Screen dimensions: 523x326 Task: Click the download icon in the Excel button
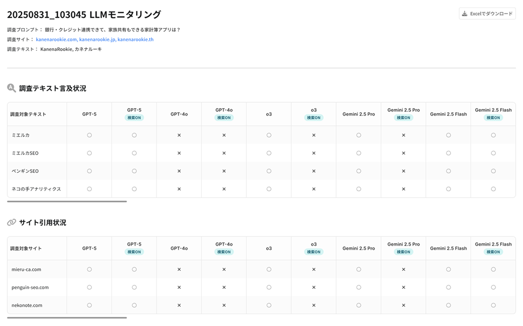point(465,14)
